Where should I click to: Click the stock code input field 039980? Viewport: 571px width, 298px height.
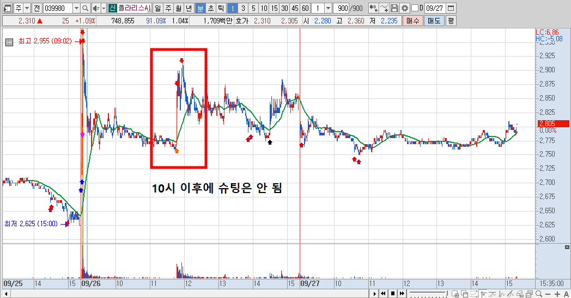[x=58, y=8]
